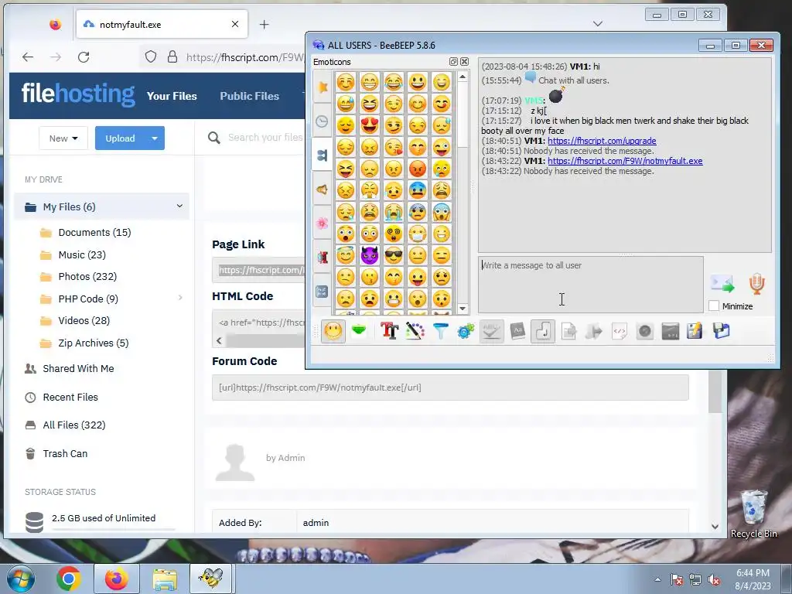Open a new Firefox tab
This screenshot has width=792, height=594.
point(265,24)
